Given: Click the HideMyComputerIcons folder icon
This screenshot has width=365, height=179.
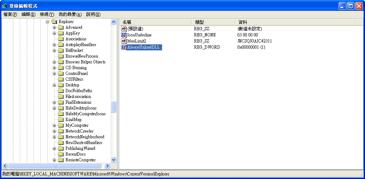Looking at the screenshot, I should 61,114.
